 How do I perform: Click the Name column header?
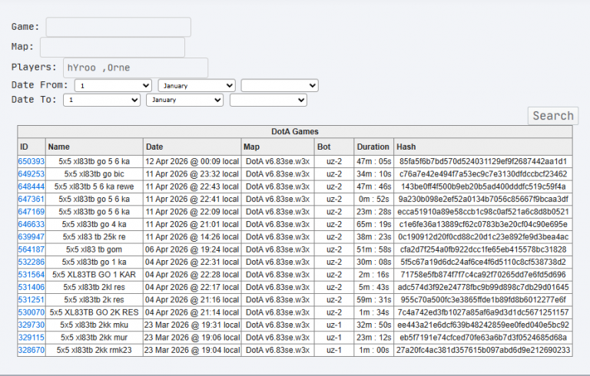click(x=94, y=147)
